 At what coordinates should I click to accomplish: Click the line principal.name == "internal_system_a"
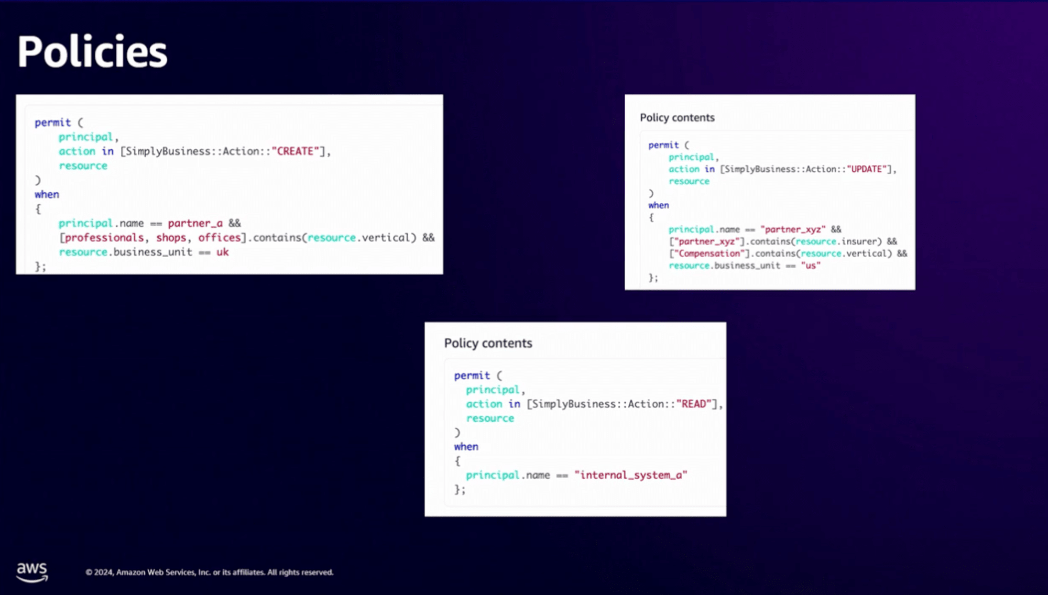pyautogui.click(x=576, y=475)
